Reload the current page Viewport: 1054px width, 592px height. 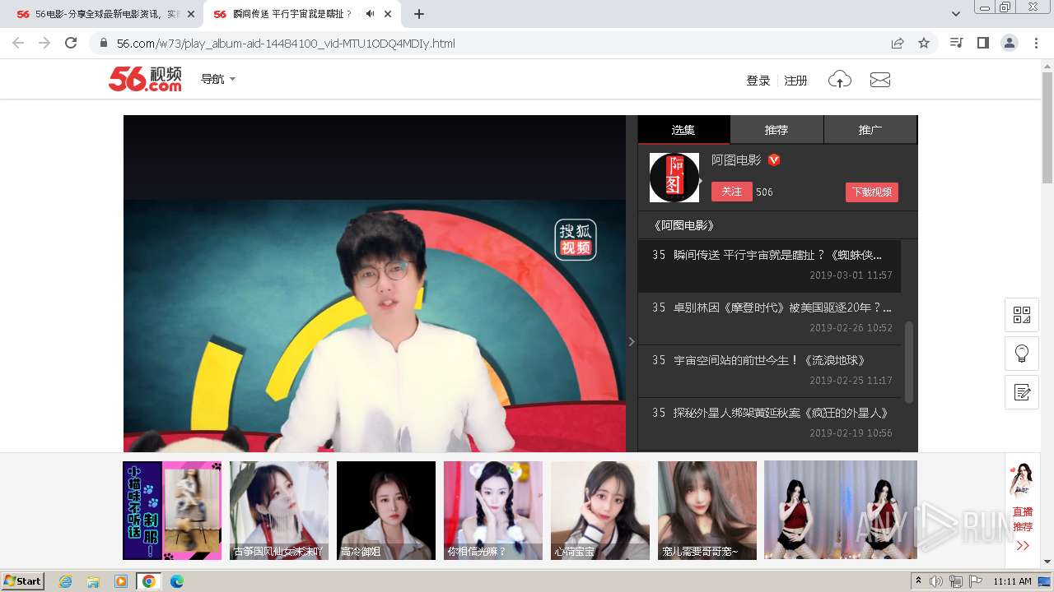coord(71,43)
